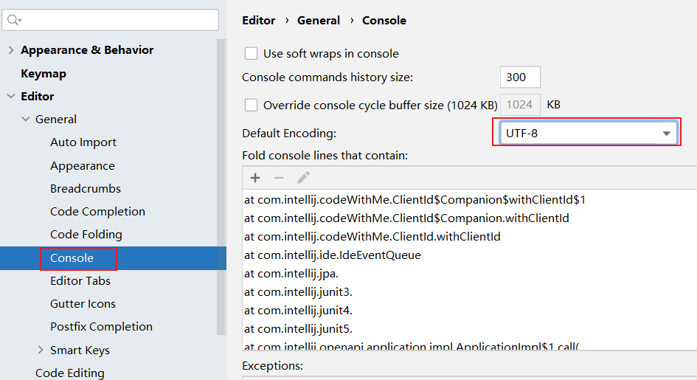Click the remove (−) fold pattern icon
The height and width of the screenshot is (380, 697).
(x=279, y=179)
